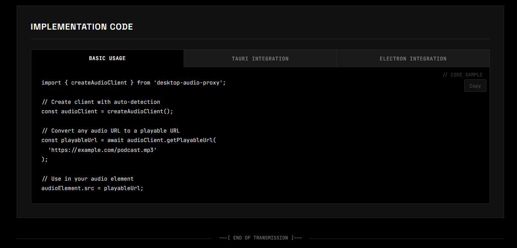Select the Basic Usage tab
This screenshot has width=517, height=248.
(107, 58)
